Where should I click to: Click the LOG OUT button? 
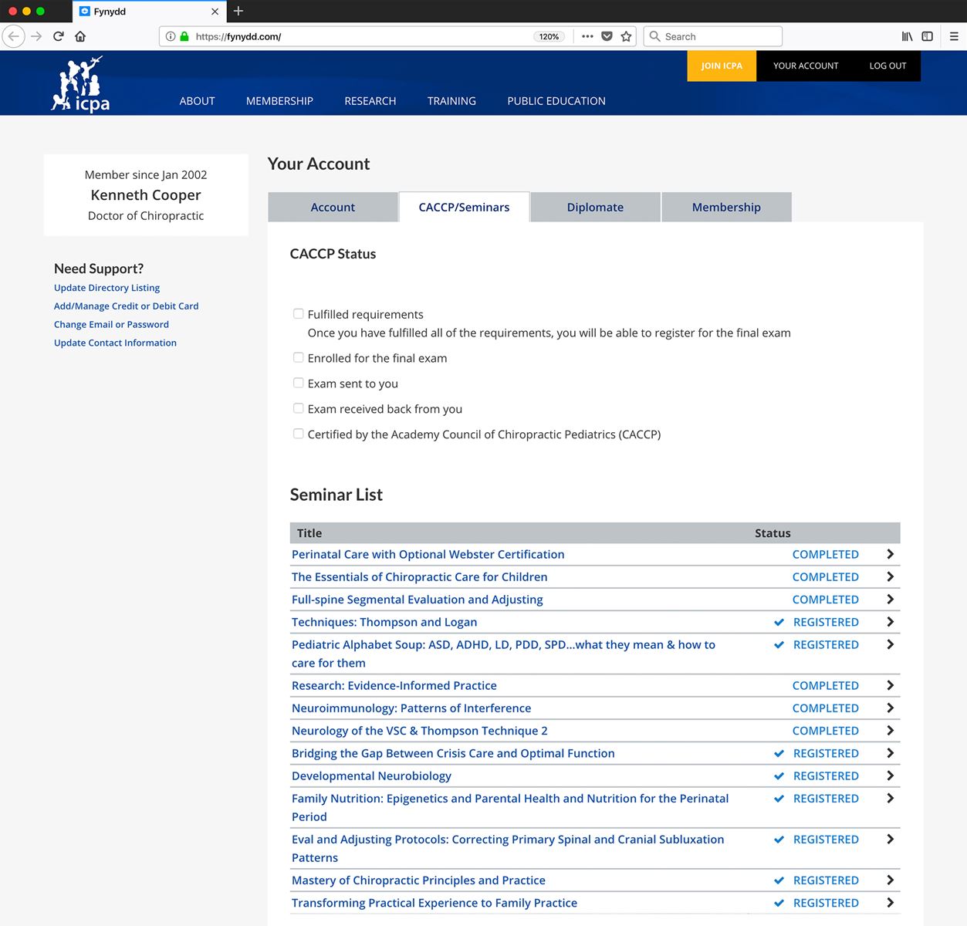pyautogui.click(x=888, y=66)
